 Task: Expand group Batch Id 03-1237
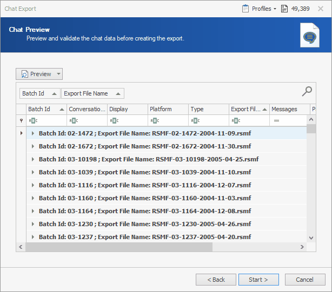coord(33,237)
